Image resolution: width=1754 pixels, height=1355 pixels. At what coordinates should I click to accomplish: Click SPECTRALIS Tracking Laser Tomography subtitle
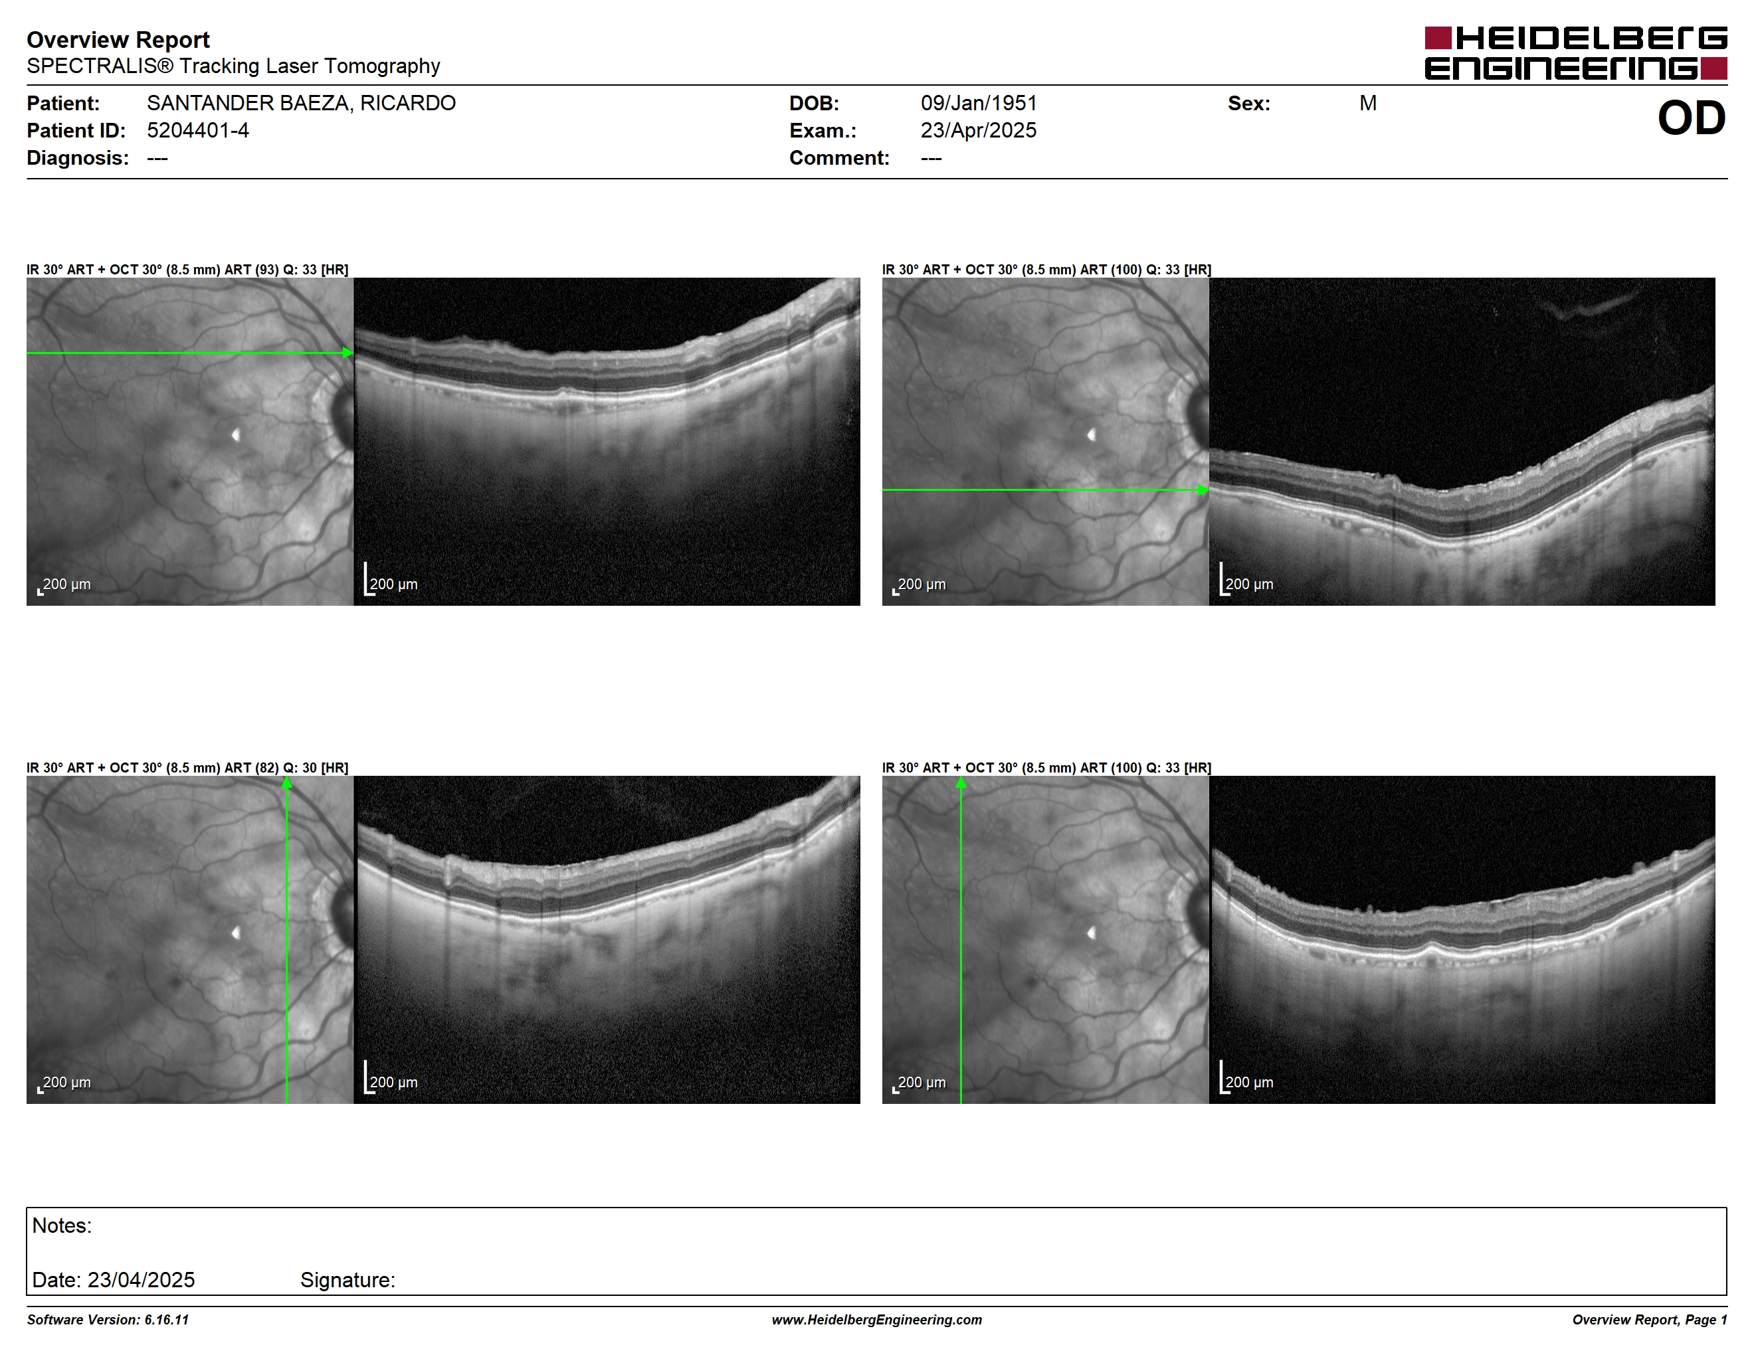click(233, 66)
